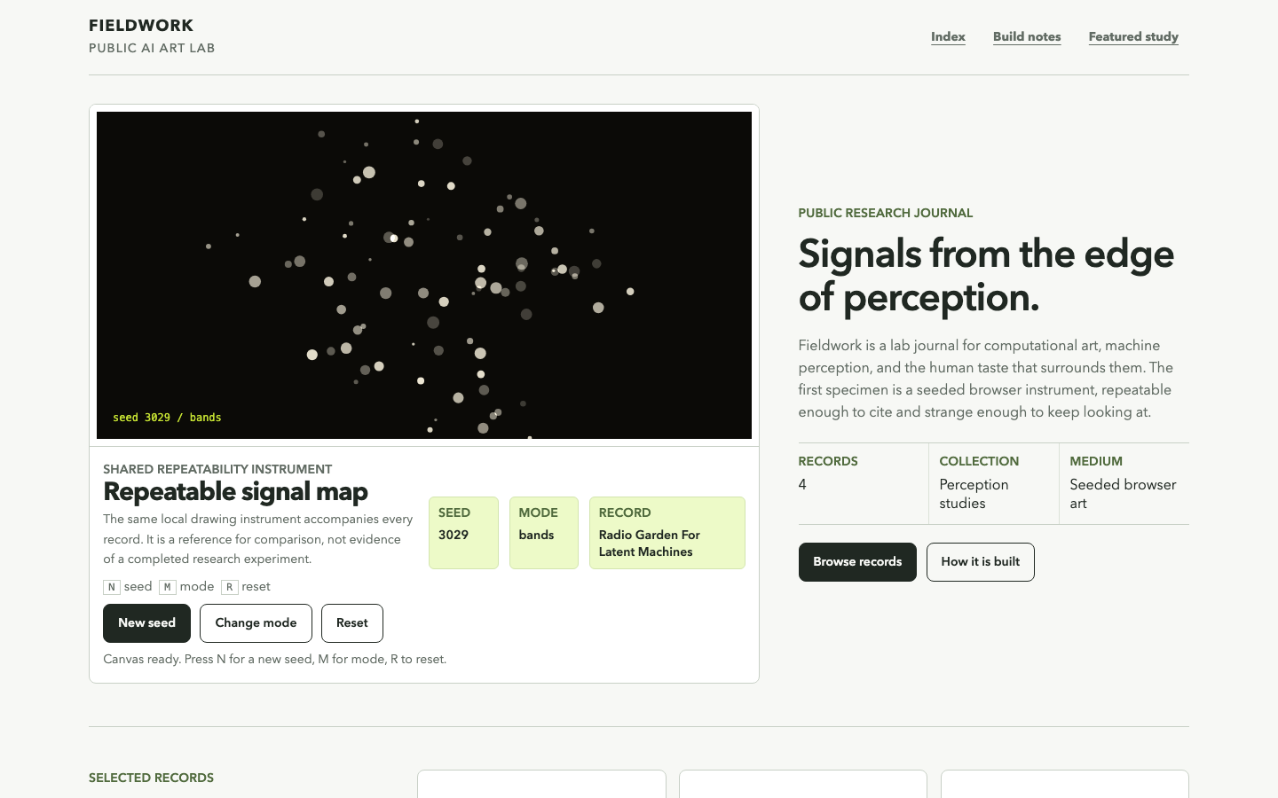The width and height of the screenshot is (1278, 798).
Task: Click the 'Perception studies' collection value
Action: pos(974,494)
